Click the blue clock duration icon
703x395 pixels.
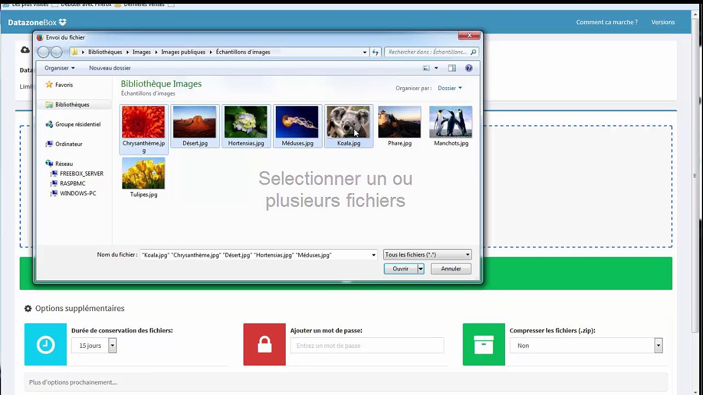point(46,345)
